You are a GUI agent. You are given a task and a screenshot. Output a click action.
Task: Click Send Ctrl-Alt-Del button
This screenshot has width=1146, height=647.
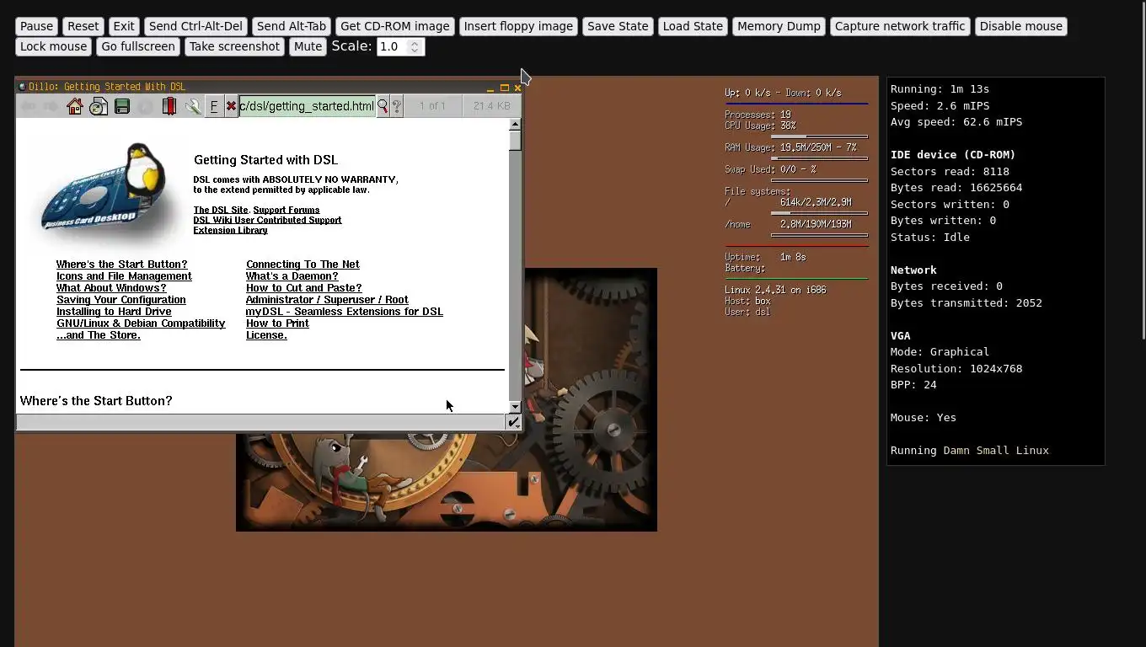(x=195, y=26)
